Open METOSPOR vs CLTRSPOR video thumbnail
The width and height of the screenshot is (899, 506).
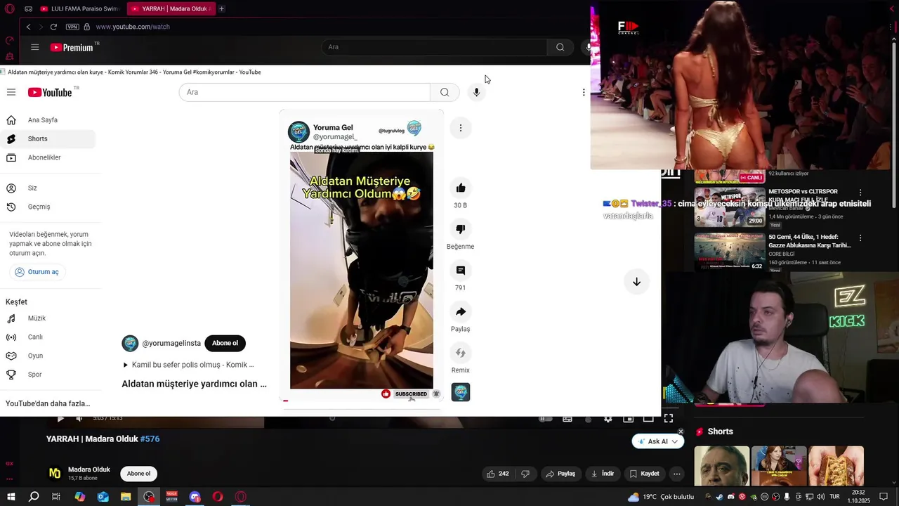tap(729, 207)
